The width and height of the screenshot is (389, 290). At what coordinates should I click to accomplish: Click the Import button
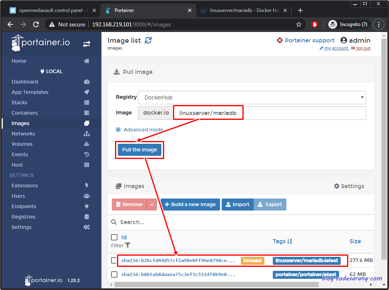click(237, 205)
